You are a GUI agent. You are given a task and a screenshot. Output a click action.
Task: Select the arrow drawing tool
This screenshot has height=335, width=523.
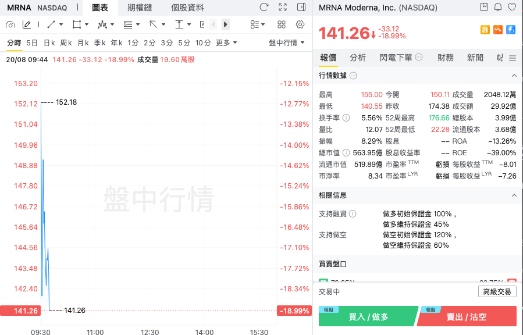pyautogui.click(x=153, y=24)
